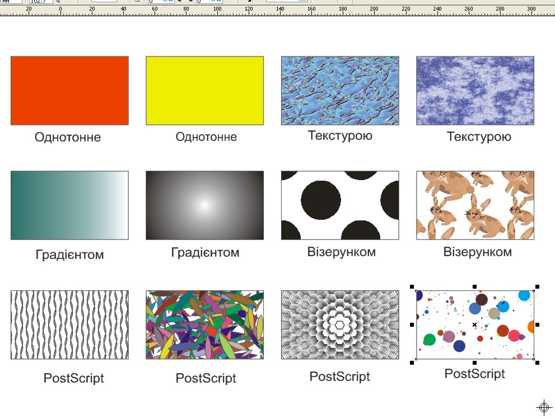Screen dimensions: 555x419
Task: Click the top-right selection handle of bubbles rectangle
Action: (537, 287)
